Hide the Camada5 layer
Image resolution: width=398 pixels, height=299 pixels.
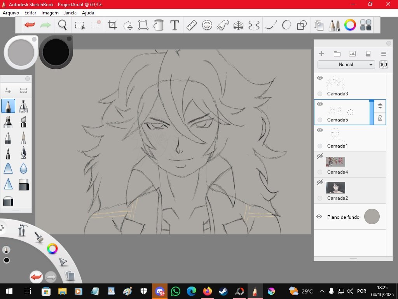(x=320, y=104)
